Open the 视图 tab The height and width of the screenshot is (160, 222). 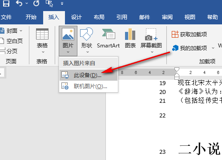point(190,17)
